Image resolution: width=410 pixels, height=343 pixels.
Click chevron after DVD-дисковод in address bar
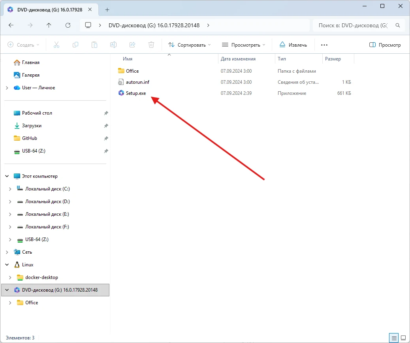[x=208, y=25]
